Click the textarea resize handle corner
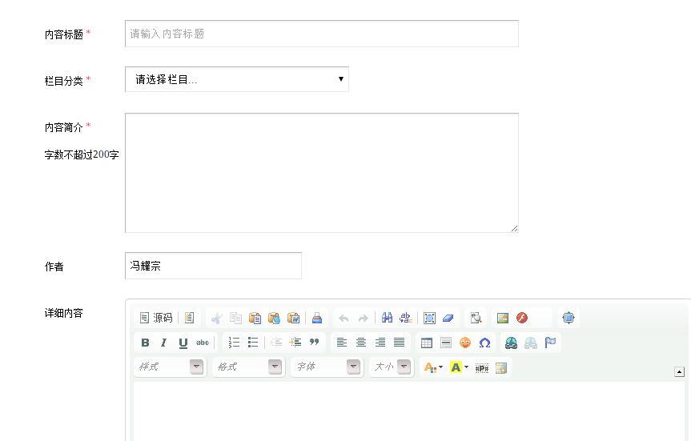The image size is (691, 441). tap(514, 228)
